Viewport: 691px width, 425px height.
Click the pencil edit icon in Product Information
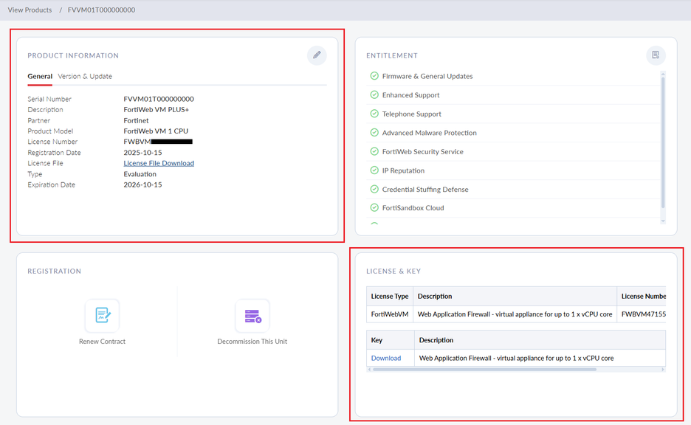point(317,55)
